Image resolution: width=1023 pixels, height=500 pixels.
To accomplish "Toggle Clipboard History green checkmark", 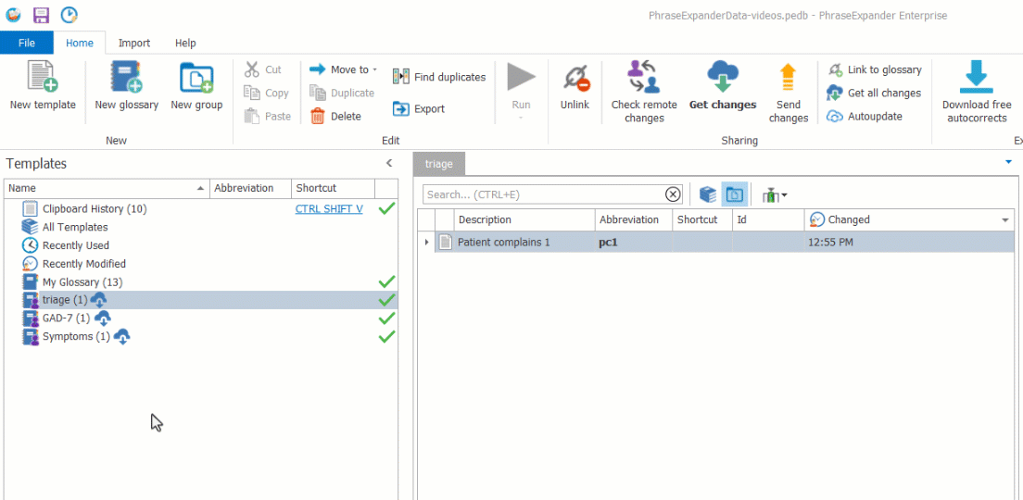I will 387,208.
